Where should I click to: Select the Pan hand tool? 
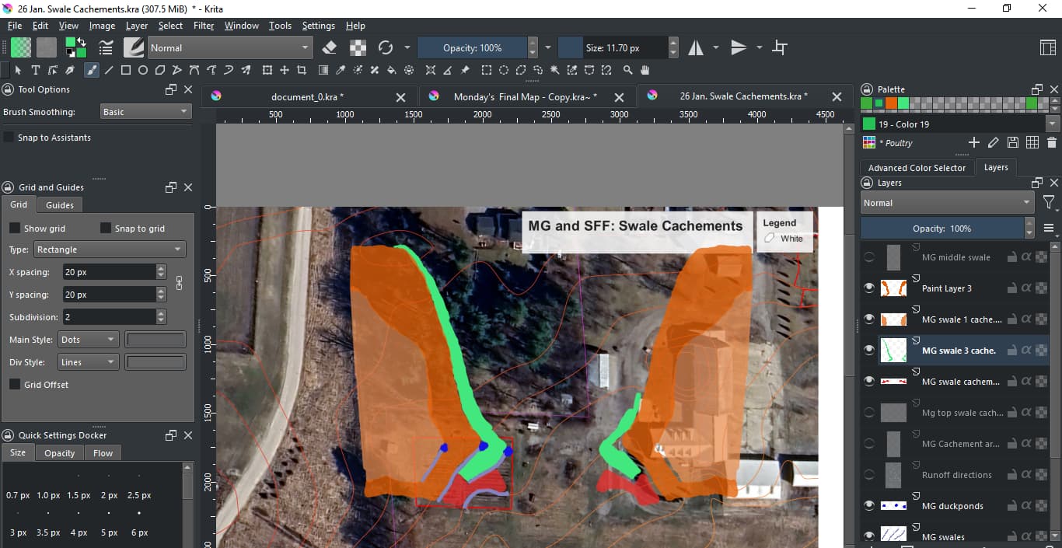(x=645, y=70)
